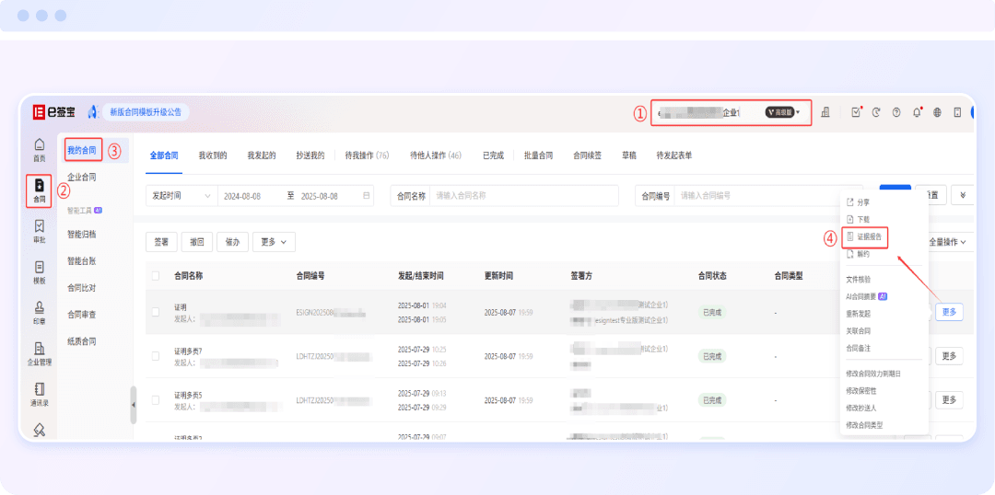Switch to the 合同续签 tab

(x=587, y=155)
